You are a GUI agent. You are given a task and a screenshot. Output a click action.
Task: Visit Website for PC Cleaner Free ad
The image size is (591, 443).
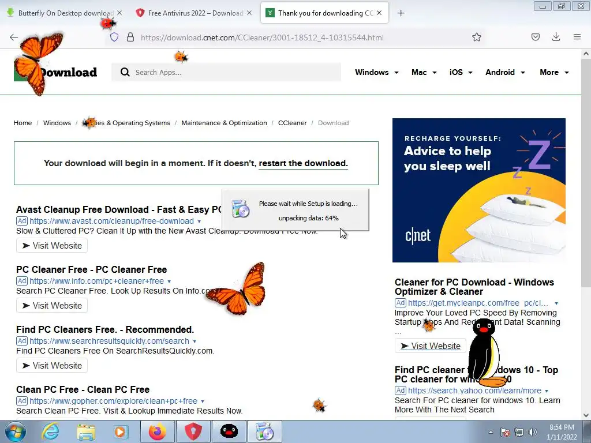[x=52, y=306]
